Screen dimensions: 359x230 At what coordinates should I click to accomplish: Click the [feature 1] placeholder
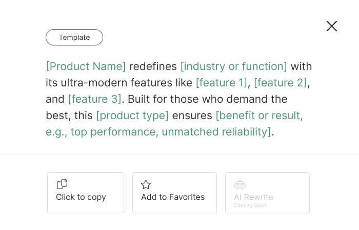click(222, 83)
